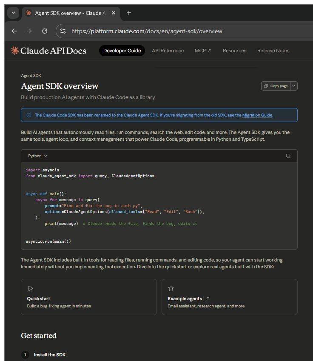Click the 'import asyncio' code line

(43, 170)
